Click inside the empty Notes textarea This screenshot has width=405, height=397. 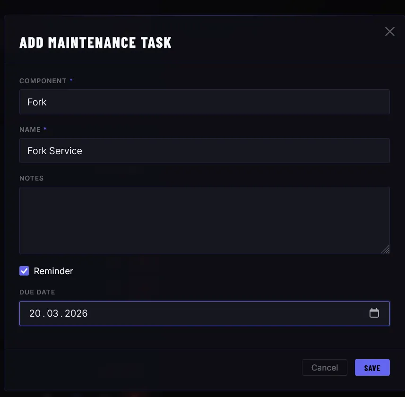click(x=205, y=220)
